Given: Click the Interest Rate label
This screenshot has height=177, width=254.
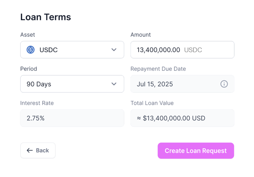Looking at the screenshot, I should [x=37, y=103].
